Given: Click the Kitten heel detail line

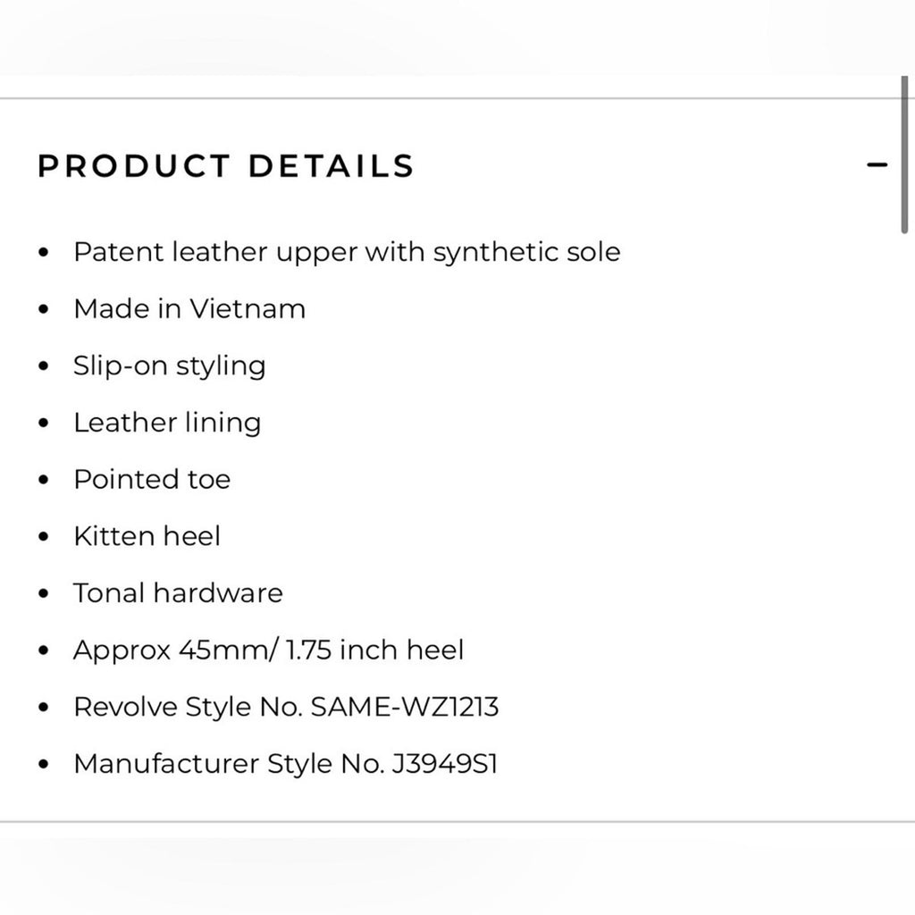Looking at the screenshot, I should [148, 537].
